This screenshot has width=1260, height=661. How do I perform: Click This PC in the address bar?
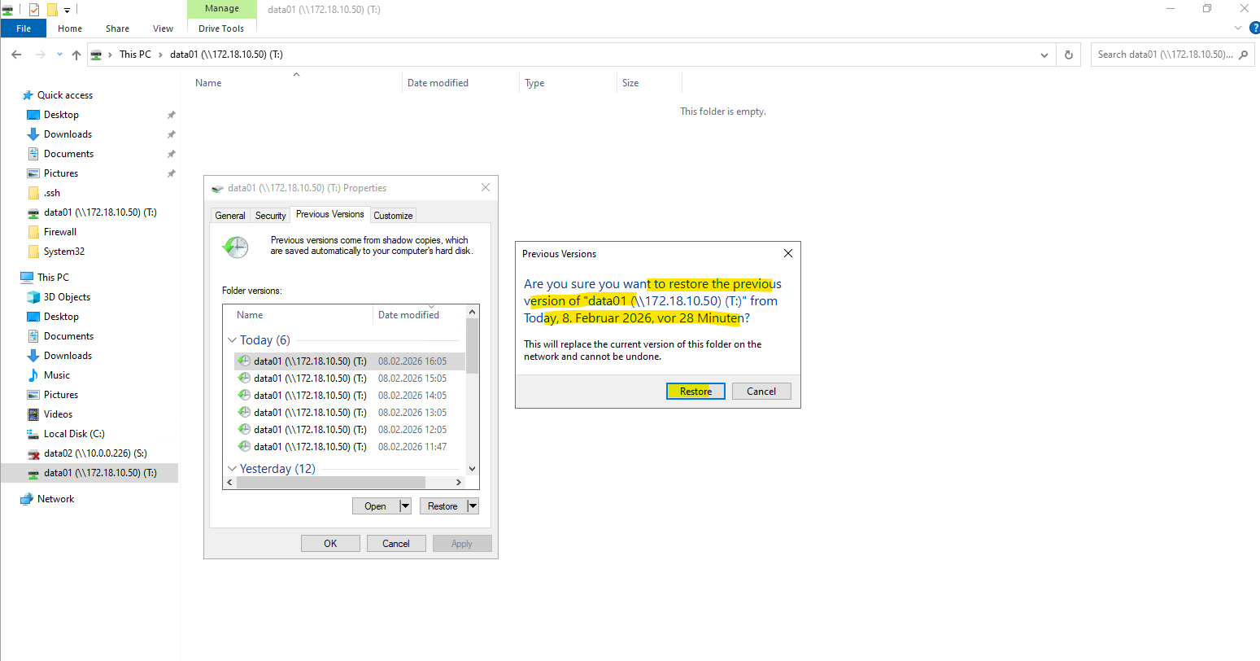135,55
